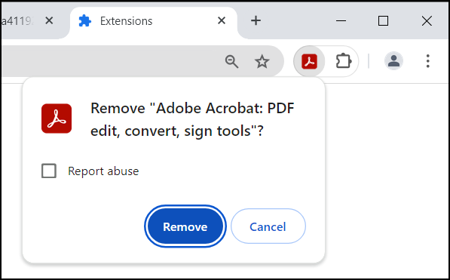Minimize the Chrome window
Image resolution: width=450 pixels, height=280 pixels.
[341, 20]
